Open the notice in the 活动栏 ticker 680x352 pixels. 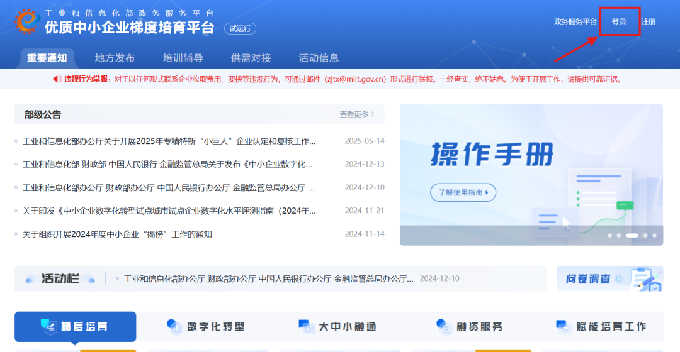268,279
